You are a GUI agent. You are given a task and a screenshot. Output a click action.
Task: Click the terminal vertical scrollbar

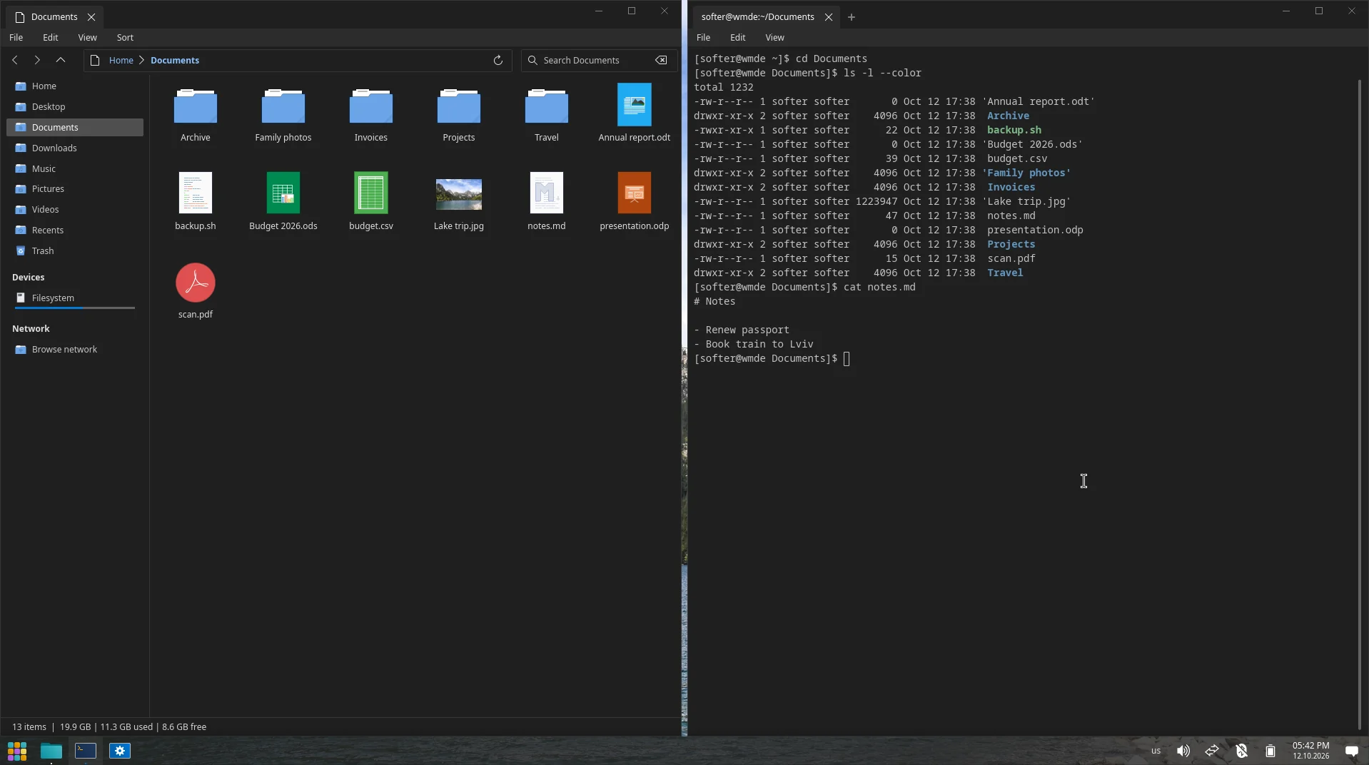click(1360, 404)
